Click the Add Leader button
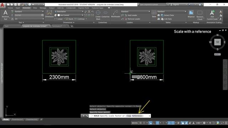This screenshot has width=228, height=128. (x=131, y=15)
